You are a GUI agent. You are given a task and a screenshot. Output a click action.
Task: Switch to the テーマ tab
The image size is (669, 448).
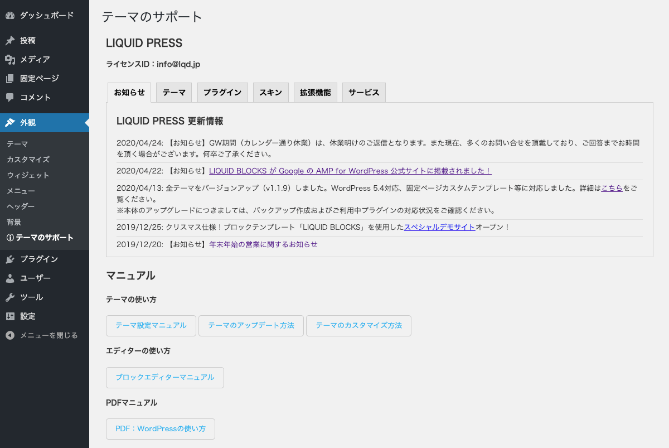174,93
